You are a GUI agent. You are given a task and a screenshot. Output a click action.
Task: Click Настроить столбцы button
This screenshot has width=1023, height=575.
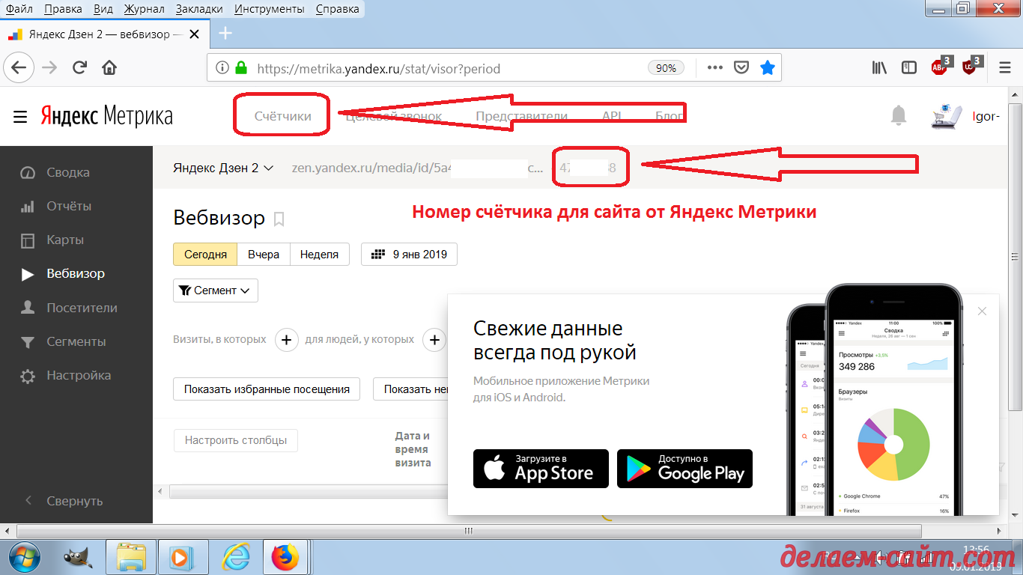[x=236, y=440]
